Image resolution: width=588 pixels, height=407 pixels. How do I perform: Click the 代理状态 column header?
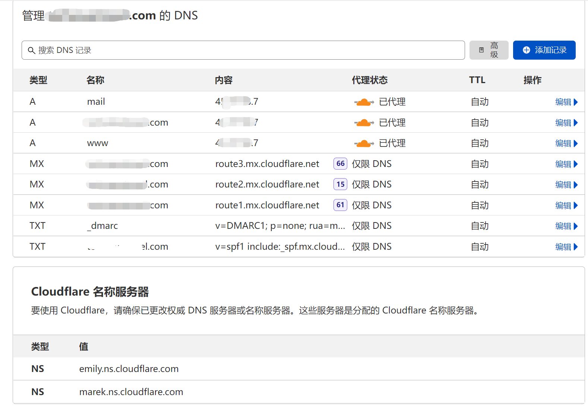370,80
